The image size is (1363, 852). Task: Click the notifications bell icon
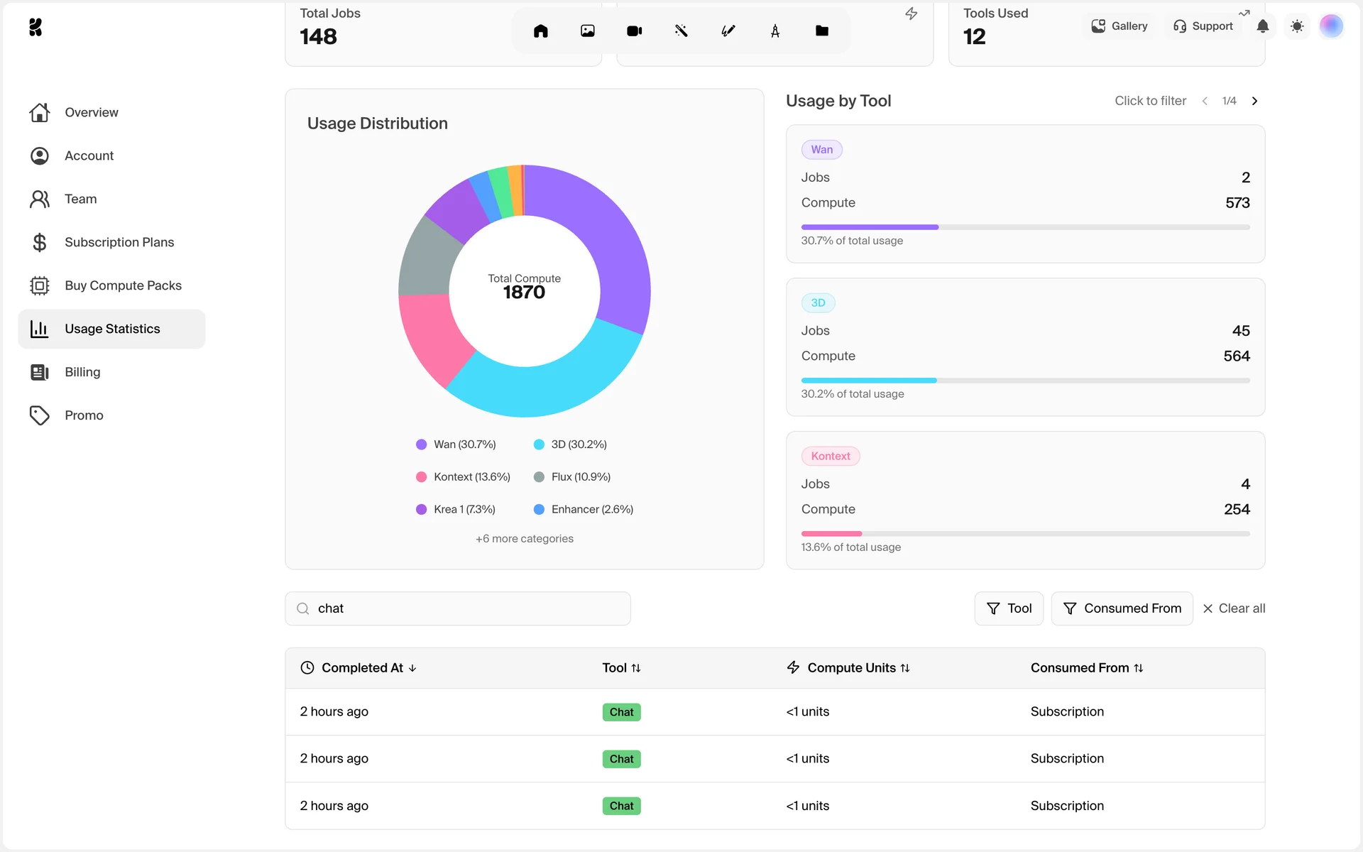(1262, 26)
